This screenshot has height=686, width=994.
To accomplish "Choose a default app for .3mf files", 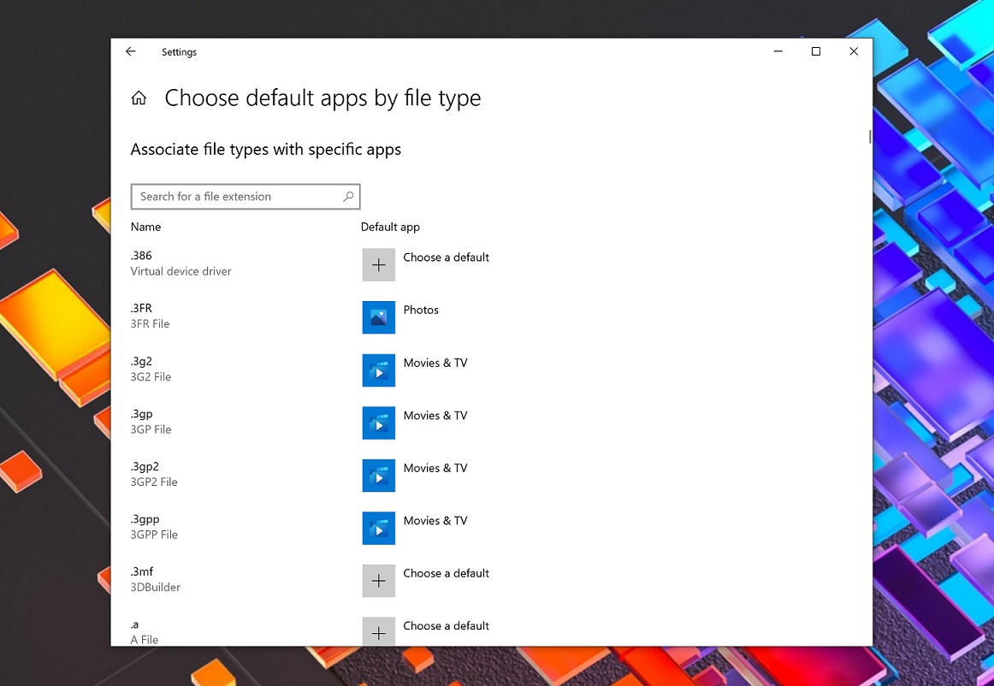I will point(446,573).
